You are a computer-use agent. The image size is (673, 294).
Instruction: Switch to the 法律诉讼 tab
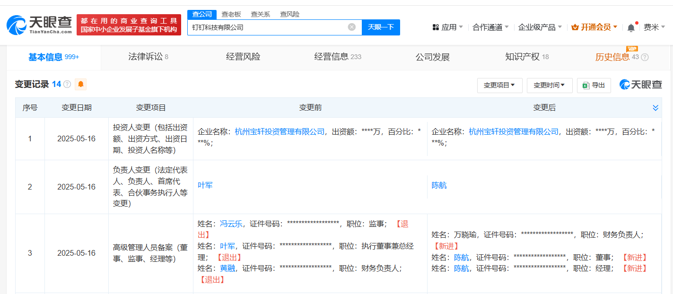point(148,57)
